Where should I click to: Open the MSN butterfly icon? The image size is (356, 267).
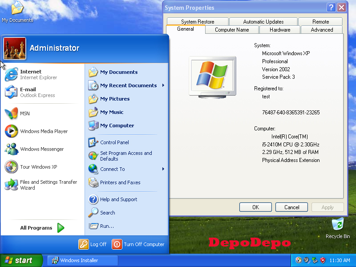point(11,113)
